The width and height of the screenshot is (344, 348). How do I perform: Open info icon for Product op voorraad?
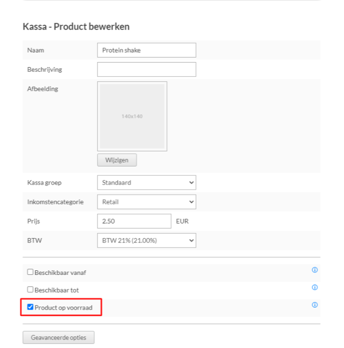pyautogui.click(x=314, y=305)
